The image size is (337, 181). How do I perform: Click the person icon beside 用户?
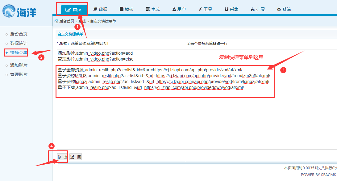pyautogui.click(x=174, y=9)
